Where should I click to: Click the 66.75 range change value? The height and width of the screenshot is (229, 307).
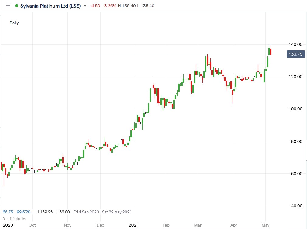click(8, 212)
